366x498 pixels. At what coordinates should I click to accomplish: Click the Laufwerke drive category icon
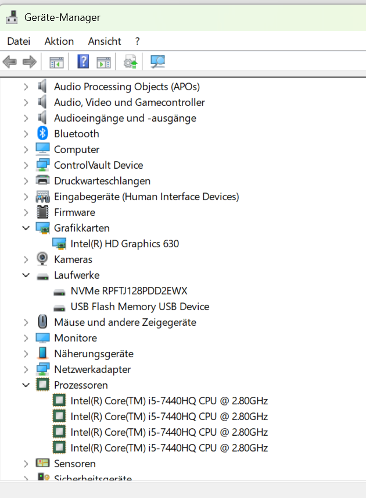point(42,276)
